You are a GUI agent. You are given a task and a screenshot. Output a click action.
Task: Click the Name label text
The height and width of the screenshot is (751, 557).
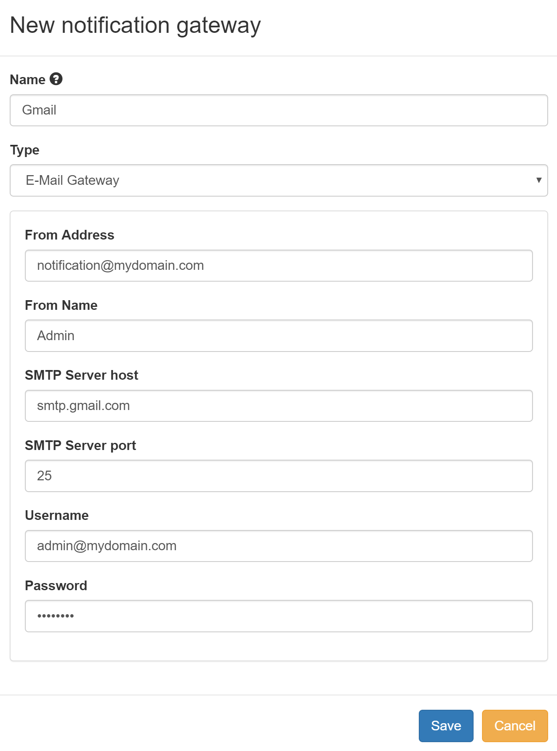pos(28,80)
